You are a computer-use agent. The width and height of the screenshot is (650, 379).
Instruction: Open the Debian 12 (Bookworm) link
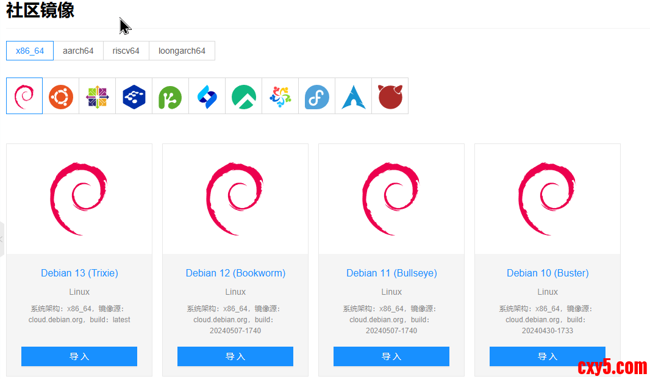click(x=235, y=273)
